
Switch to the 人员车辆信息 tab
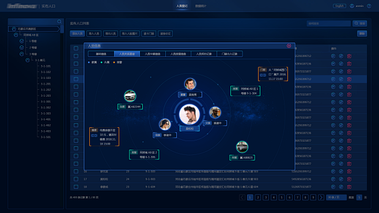(x=153, y=54)
